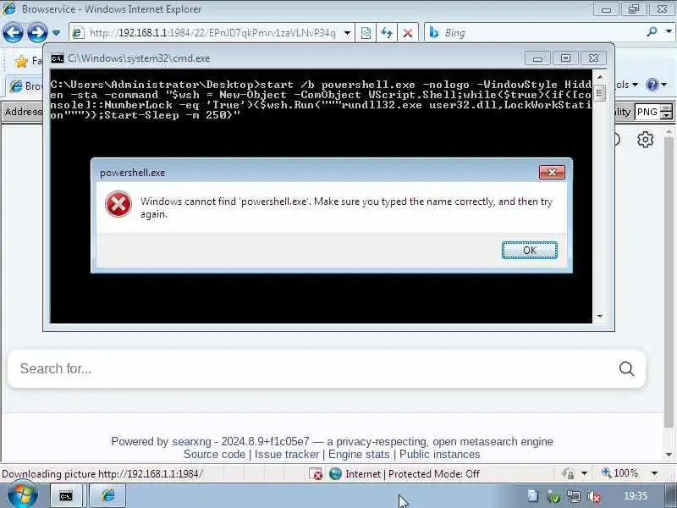
Task: Click the green shield tray icon
Action: [553, 497]
